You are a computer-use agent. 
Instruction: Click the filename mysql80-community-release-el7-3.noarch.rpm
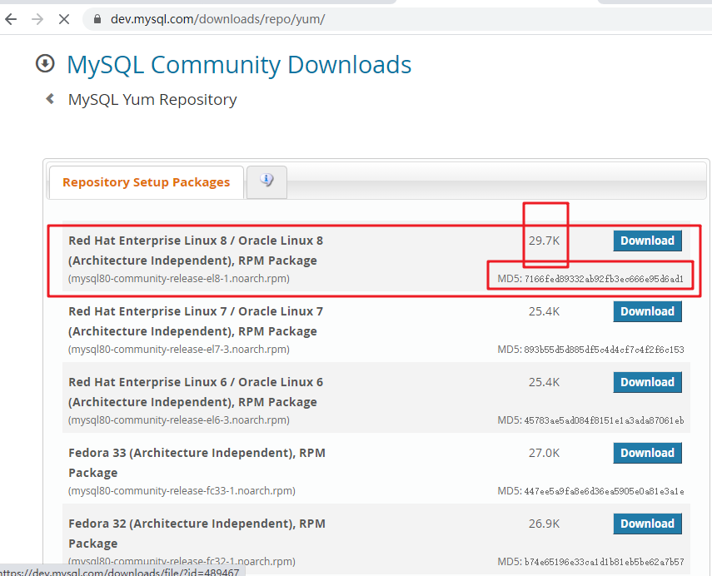tap(179, 349)
